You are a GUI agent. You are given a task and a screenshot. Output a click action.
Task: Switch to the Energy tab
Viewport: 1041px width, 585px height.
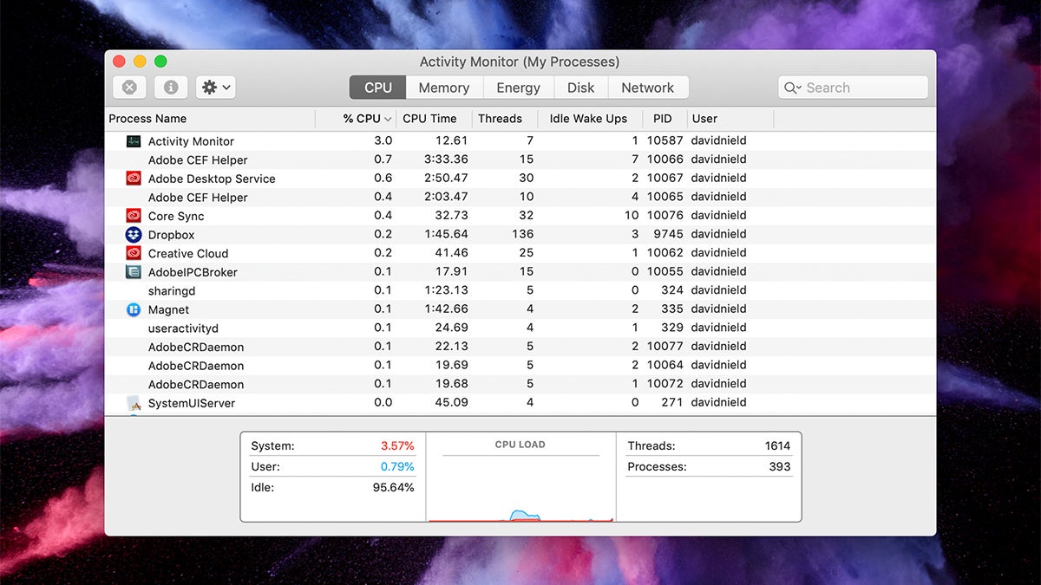(x=518, y=87)
